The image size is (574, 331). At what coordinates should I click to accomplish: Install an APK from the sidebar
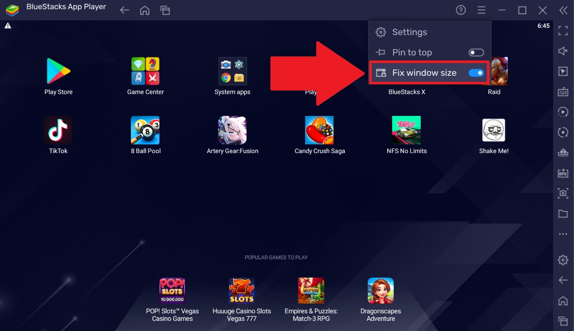pos(563,173)
